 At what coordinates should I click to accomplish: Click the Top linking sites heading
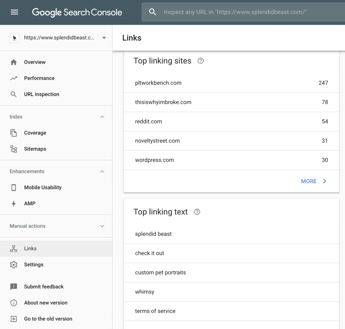tap(162, 61)
